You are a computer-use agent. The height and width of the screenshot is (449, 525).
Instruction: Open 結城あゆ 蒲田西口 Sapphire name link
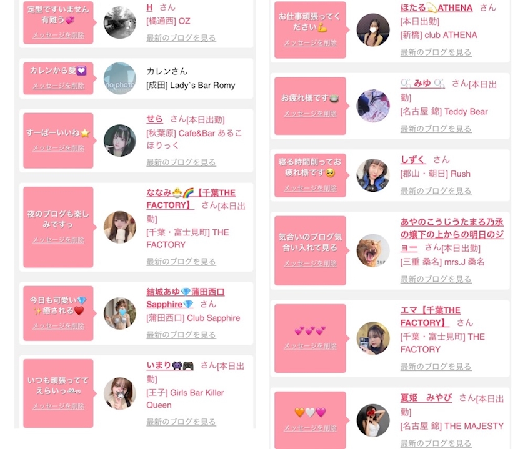click(186, 298)
